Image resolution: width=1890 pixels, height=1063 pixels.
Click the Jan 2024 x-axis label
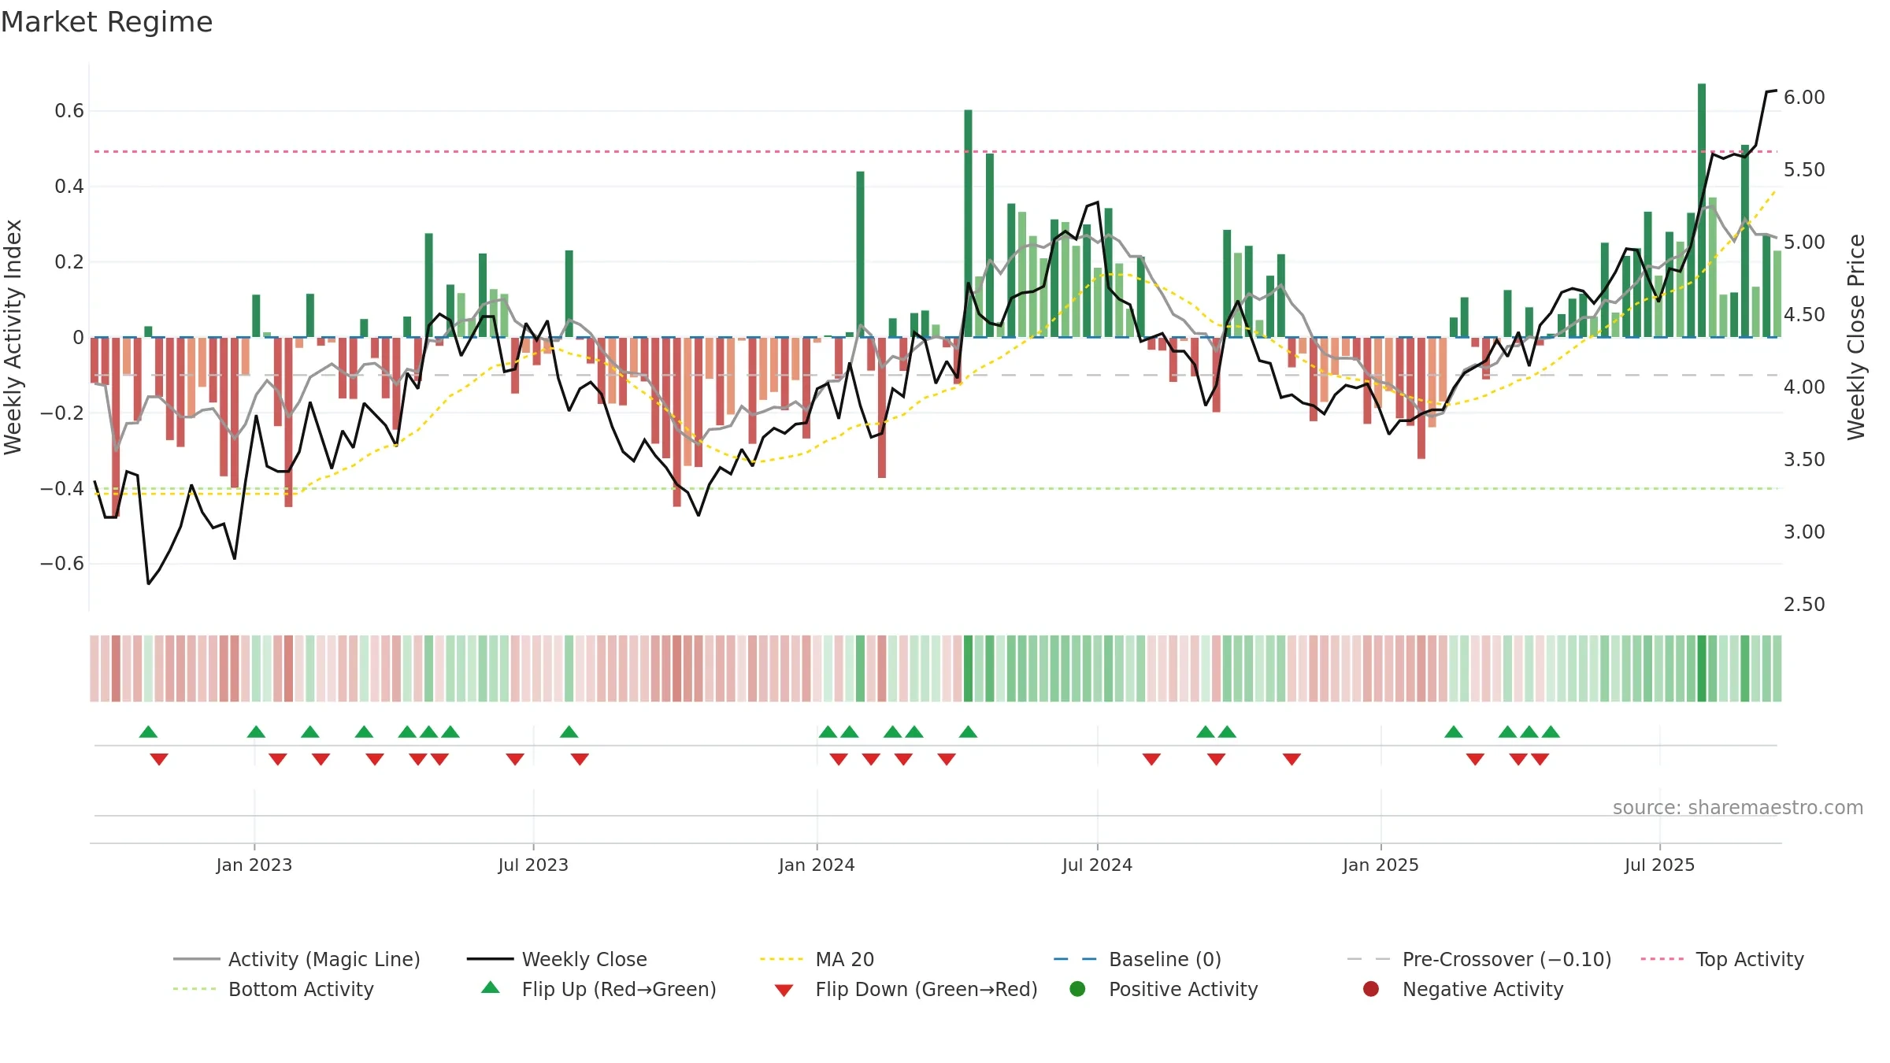click(817, 865)
